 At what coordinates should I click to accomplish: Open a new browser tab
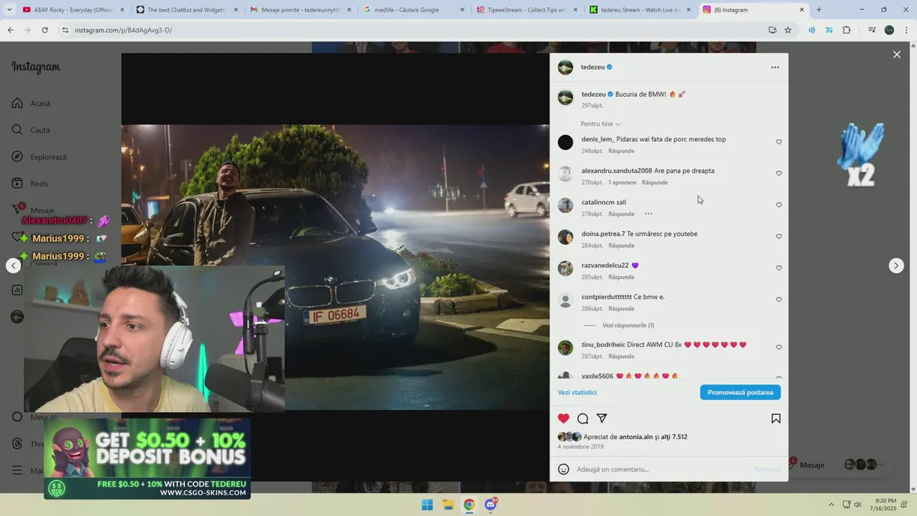click(x=819, y=10)
